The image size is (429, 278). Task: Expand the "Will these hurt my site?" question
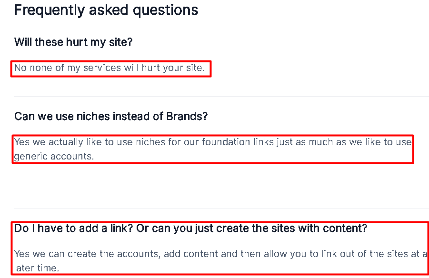(73, 42)
